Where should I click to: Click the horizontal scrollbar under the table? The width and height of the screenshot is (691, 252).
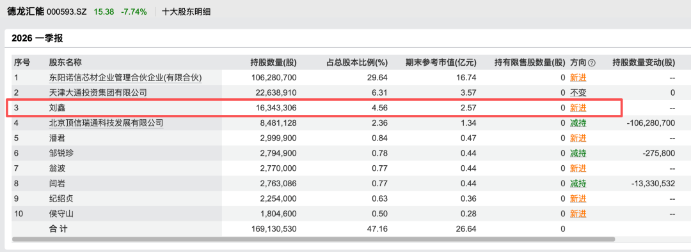(314, 239)
